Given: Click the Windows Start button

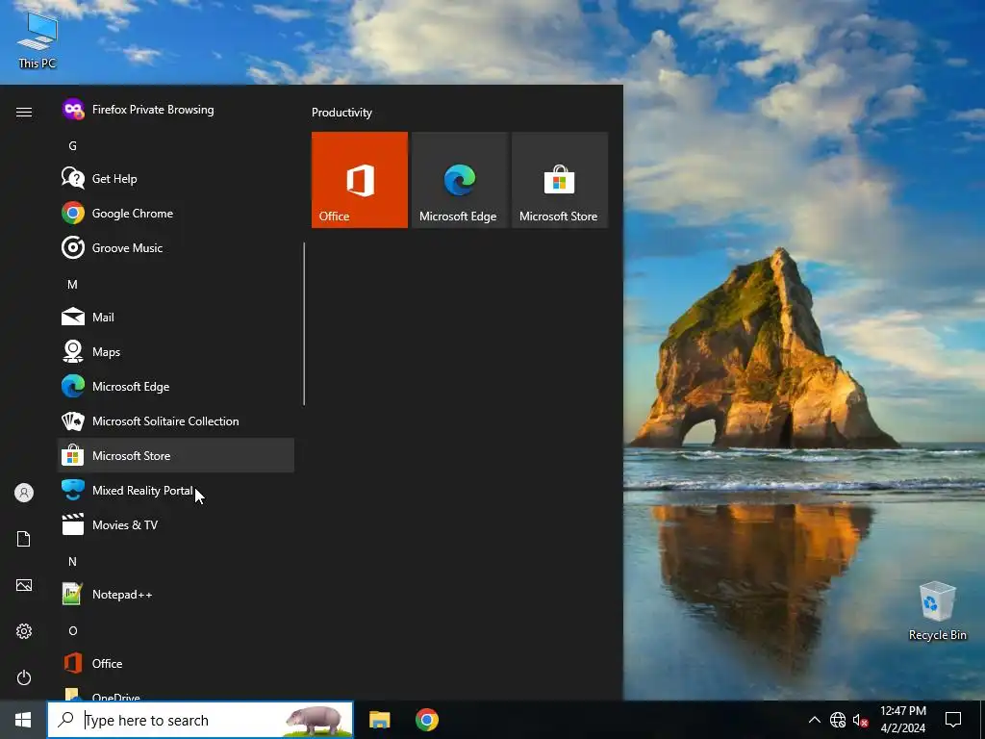Looking at the screenshot, I should pyautogui.click(x=23, y=720).
